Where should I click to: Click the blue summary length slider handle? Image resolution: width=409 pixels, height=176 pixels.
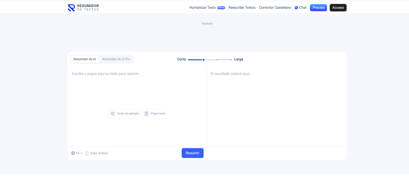pyautogui.click(x=203, y=59)
